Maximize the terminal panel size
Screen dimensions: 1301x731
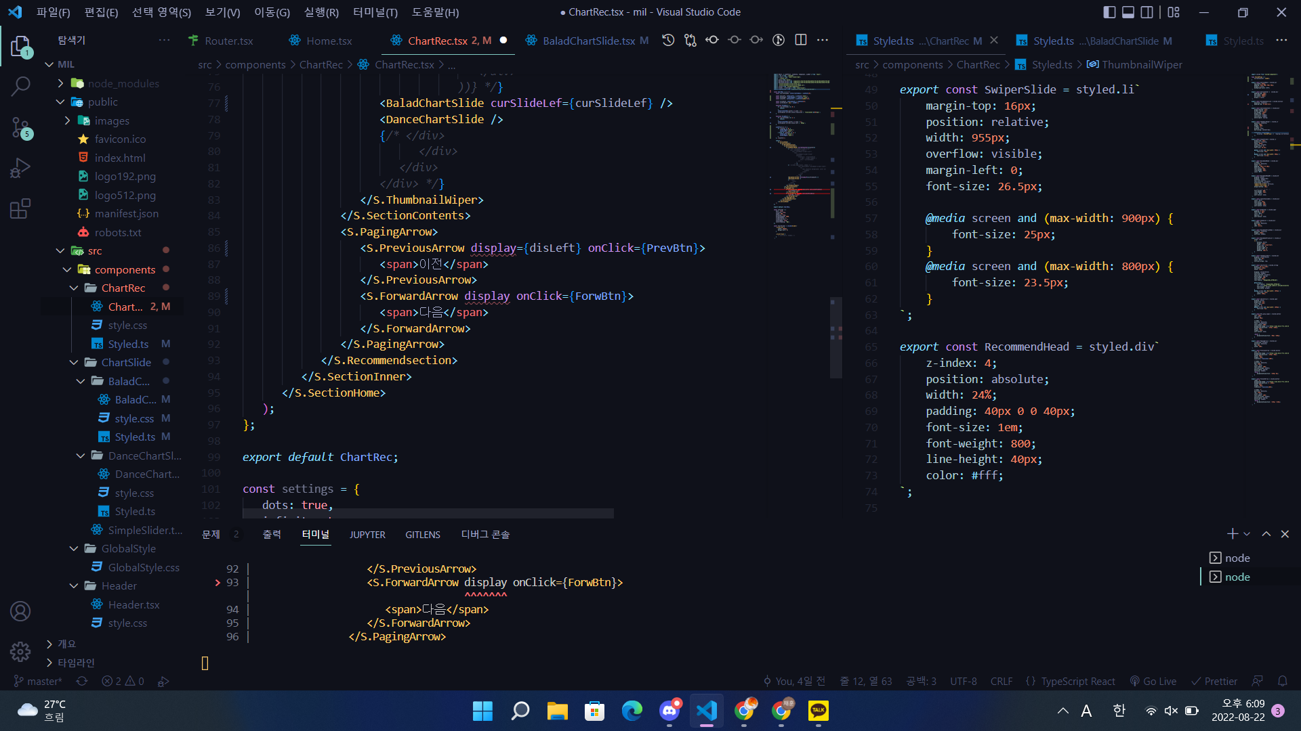[1266, 534]
